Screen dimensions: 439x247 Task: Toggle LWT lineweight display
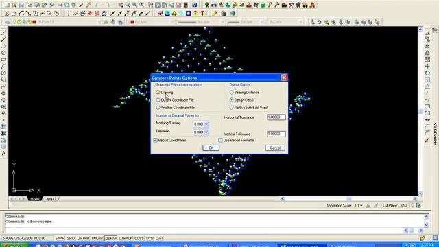pyautogui.click(x=159, y=238)
